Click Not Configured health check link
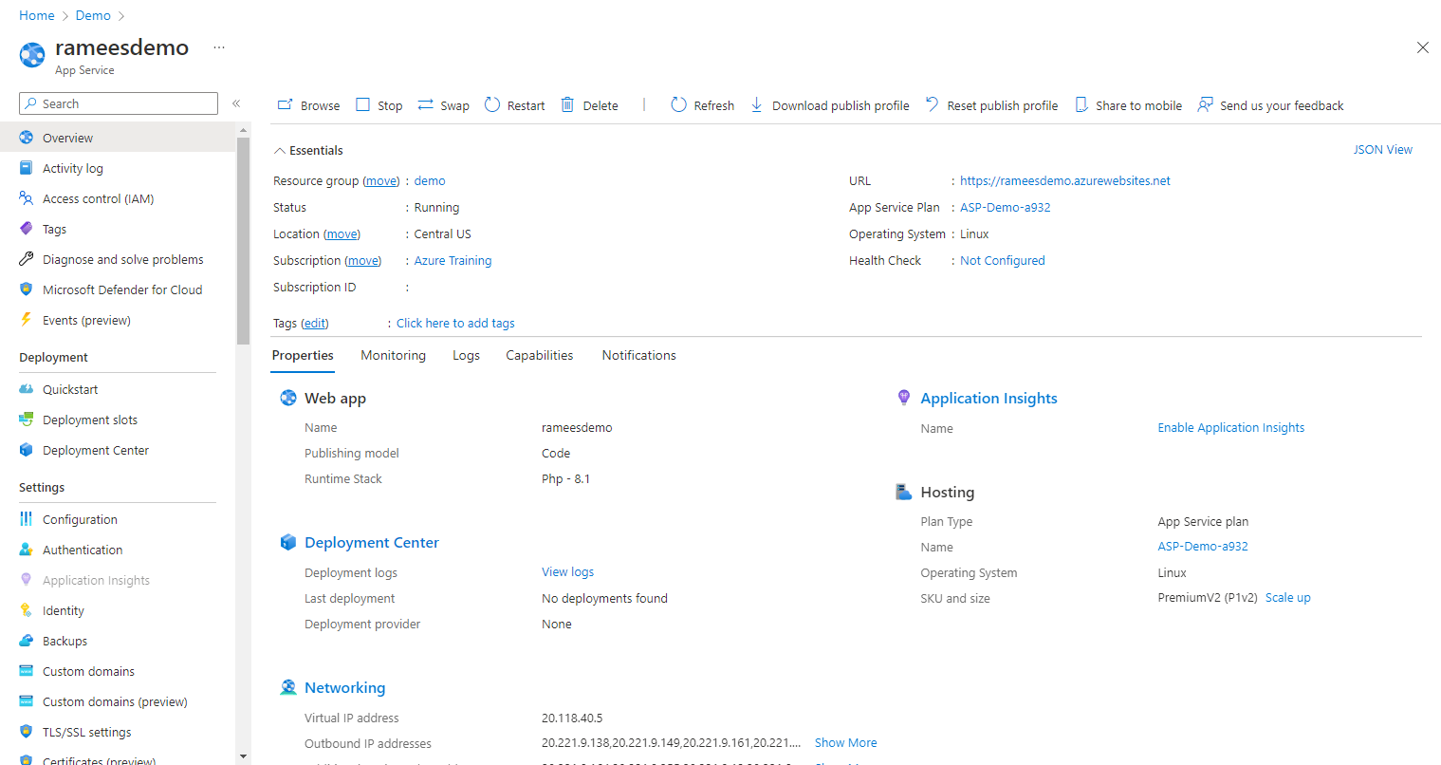 (x=1003, y=260)
